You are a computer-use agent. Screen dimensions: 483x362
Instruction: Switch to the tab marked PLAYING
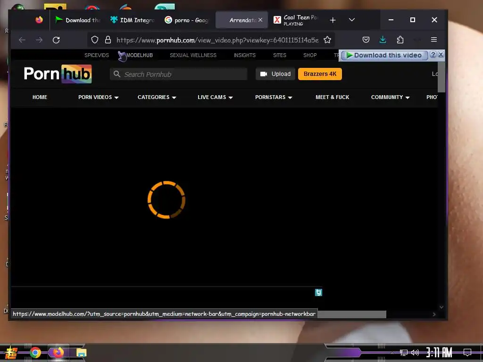click(x=295, y=20)
